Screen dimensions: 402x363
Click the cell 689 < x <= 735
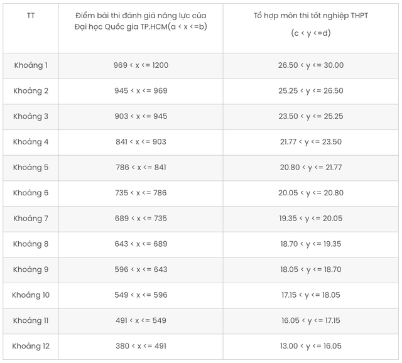tap(141, 219)
